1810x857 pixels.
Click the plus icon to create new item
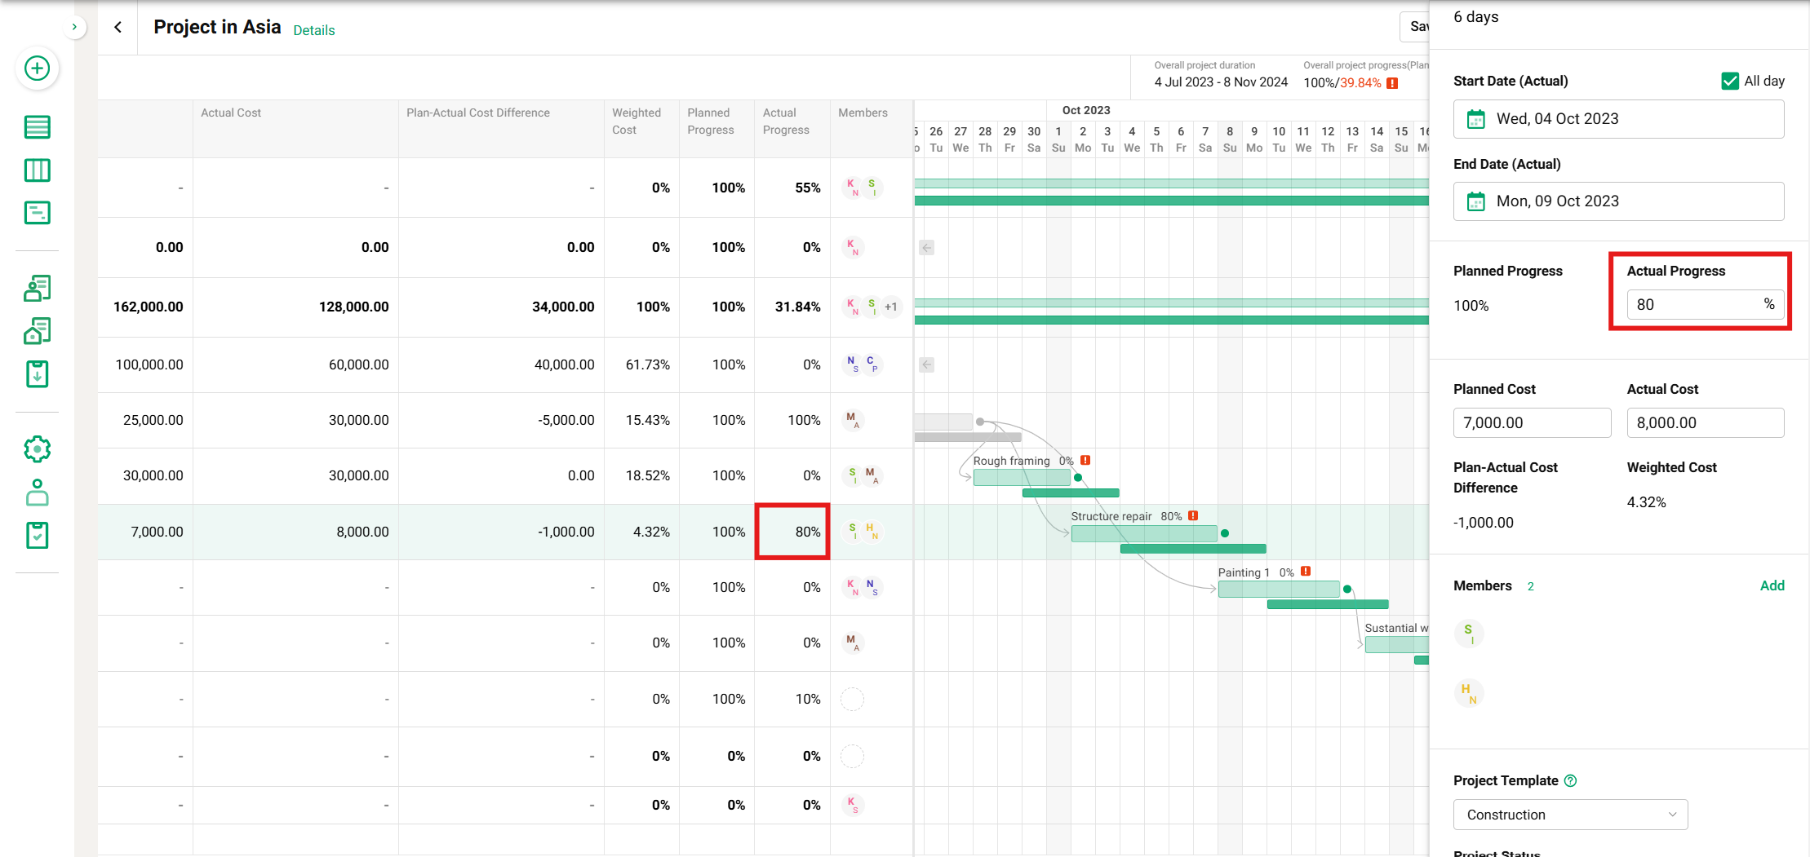[x=37, y=69]
